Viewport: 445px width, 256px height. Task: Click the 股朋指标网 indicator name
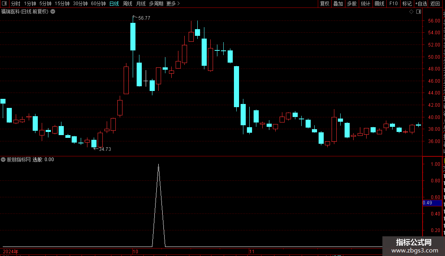click(x=19, y=160)
